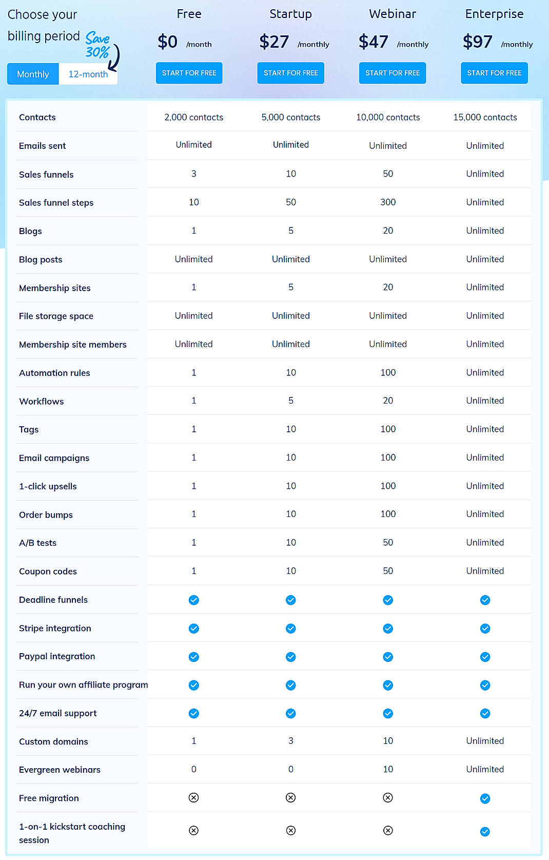549x860 pixels.
Task: Click the kickstart coaching cross icon under Free
Action: point(193,831)
